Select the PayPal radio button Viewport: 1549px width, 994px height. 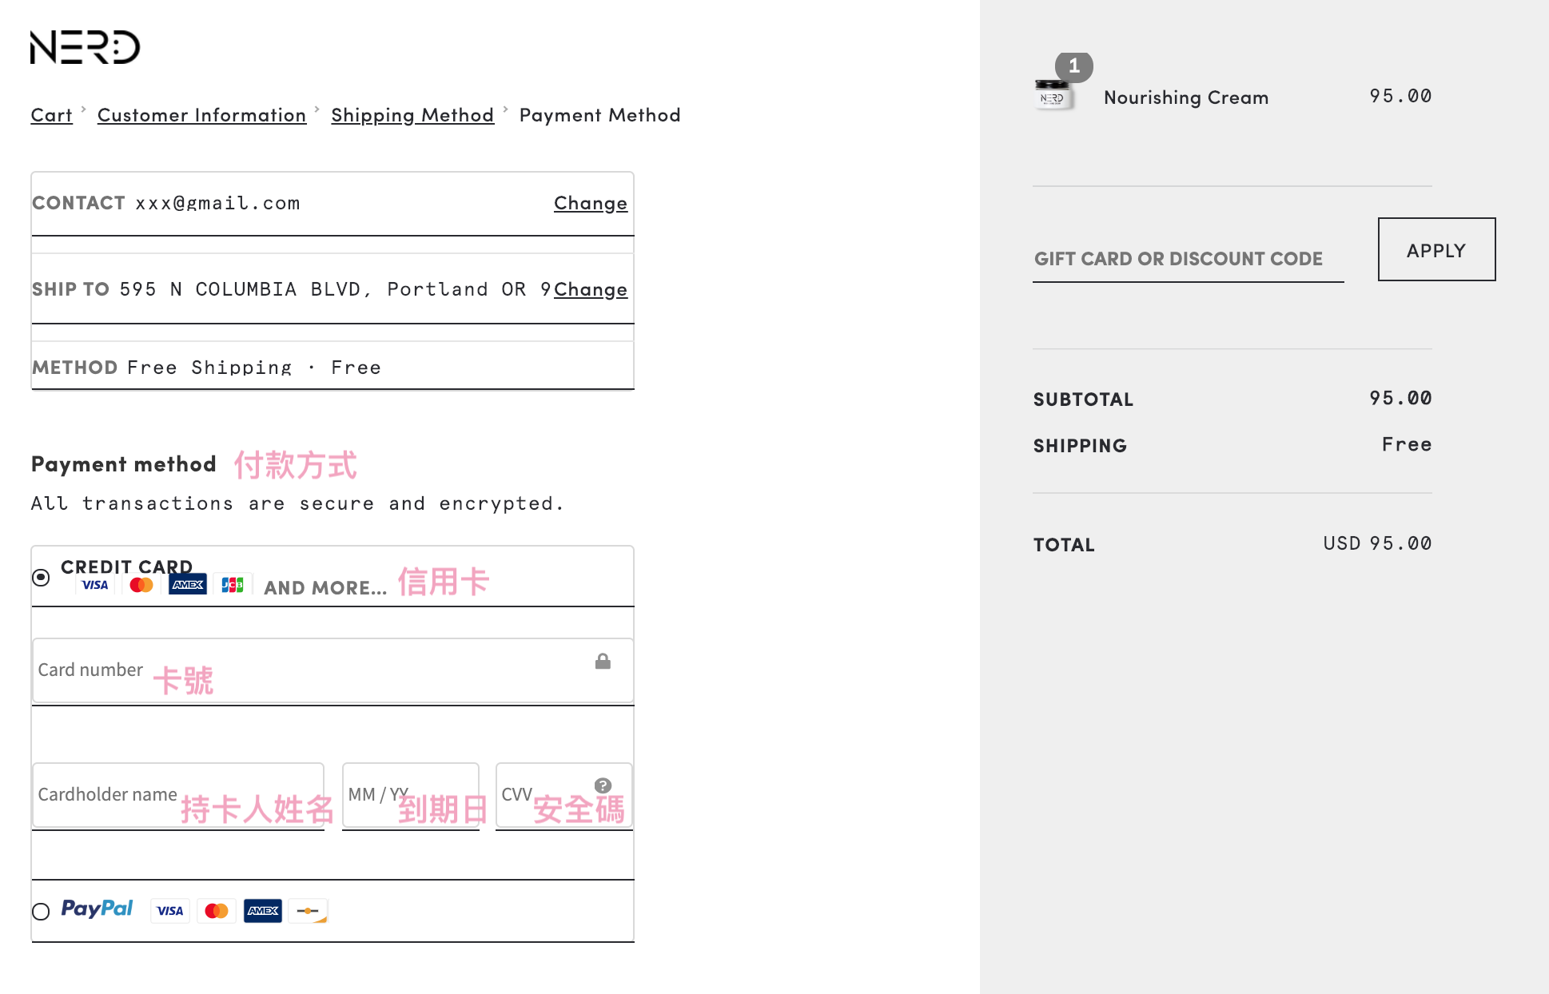click(x=41, y=911)
